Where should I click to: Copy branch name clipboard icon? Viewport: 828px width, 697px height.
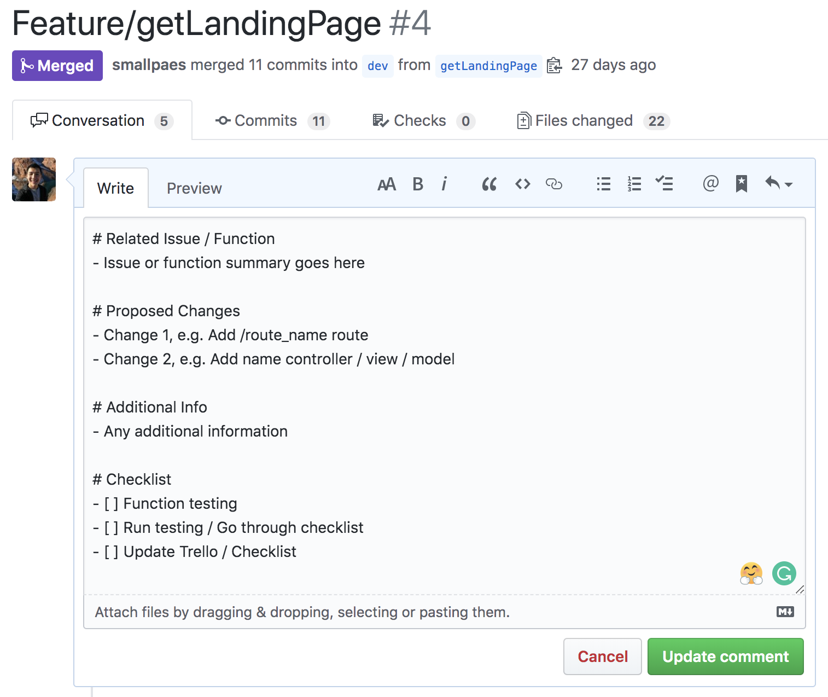554,66
